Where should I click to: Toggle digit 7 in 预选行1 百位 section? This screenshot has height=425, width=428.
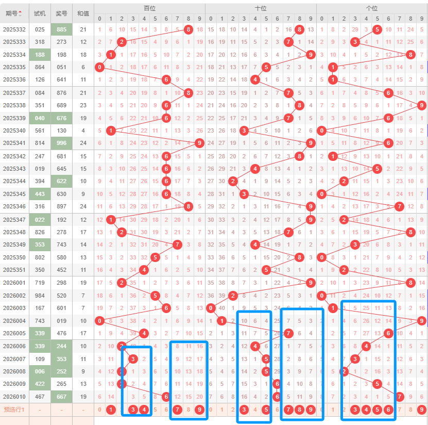pos(177,410)
